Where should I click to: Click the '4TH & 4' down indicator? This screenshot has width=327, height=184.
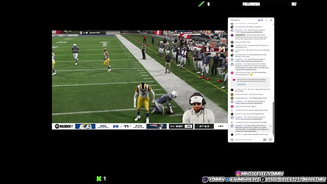[x=204, y=126]
